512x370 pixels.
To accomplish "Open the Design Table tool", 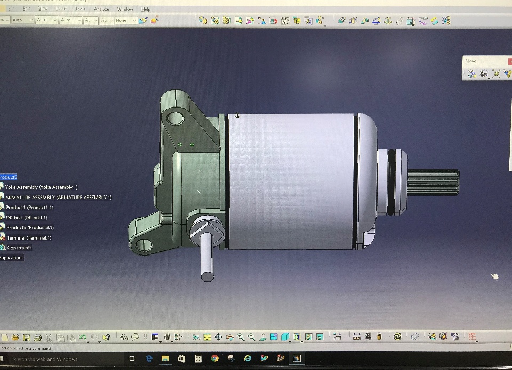I will (x=155, y=337).
